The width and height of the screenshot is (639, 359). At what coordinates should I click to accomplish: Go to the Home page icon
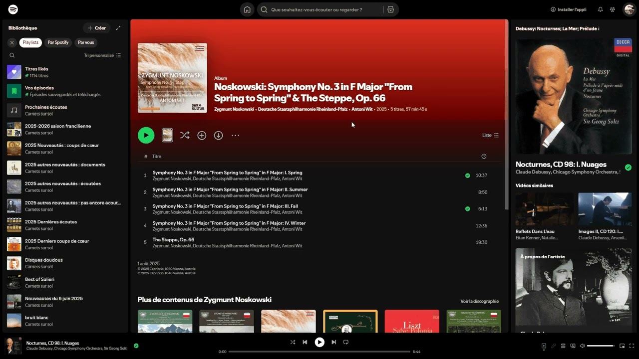(x=247, y=9)
